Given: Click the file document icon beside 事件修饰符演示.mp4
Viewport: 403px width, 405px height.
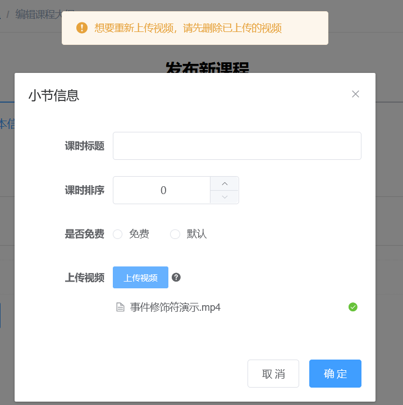Looking at the screenshot, I should pos(120,307).
